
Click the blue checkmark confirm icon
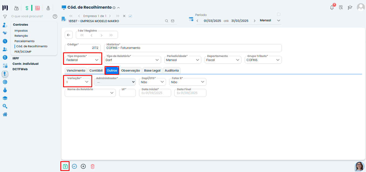[x=74, y=166]
